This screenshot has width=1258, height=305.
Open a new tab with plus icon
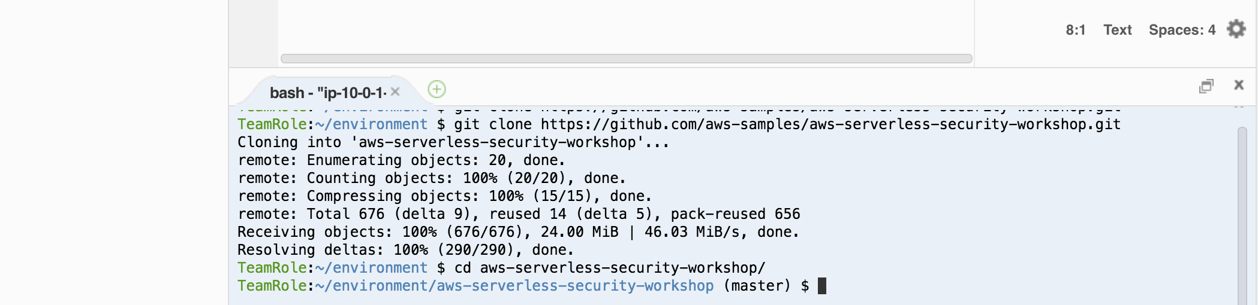437,89
